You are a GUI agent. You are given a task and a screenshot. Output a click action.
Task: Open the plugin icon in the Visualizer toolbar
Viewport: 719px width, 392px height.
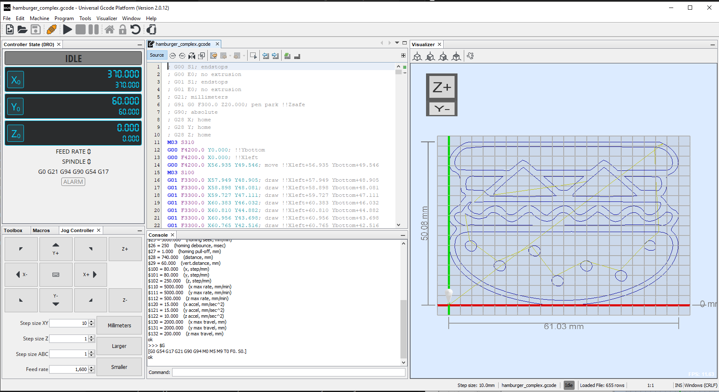tap(471, 56)
